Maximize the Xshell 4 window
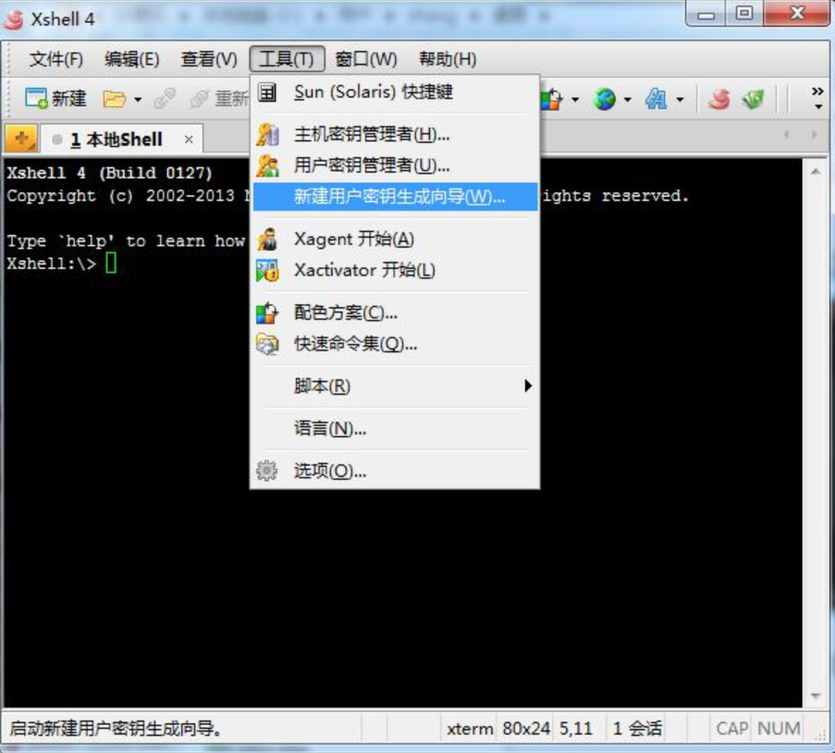The height and width of the screenshot is (753, 835). (x=744, y=13)
